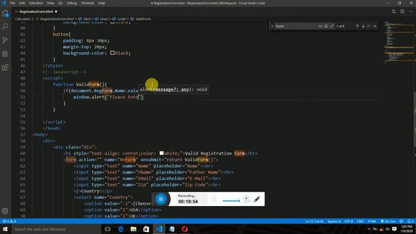
Task: Toggle Match Whole Word in find widget
Action: click(326, 26)
